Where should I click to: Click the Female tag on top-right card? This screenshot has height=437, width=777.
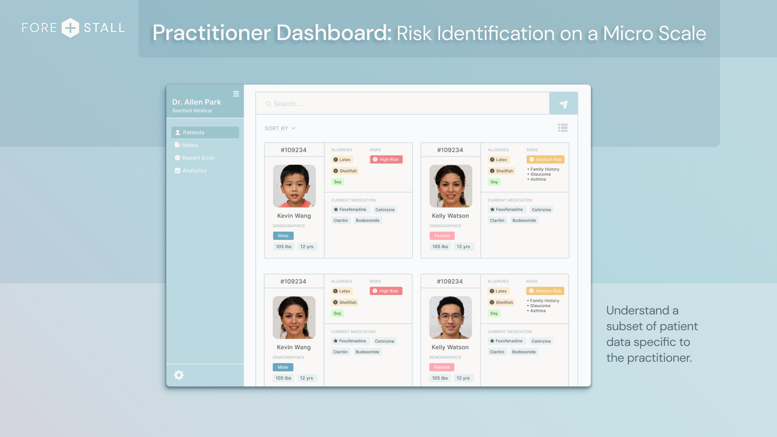[x=442, y=236]
